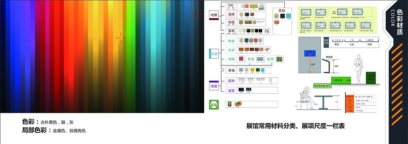
Task: Click the COLOR vertical text
Action: coord(393,18)
